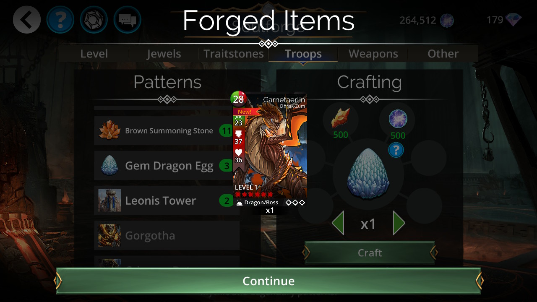Image resolution: width=537 pixels, height=302 pixels.
Task: Select the Leonis Tower pattern
Action: [167, 200]
